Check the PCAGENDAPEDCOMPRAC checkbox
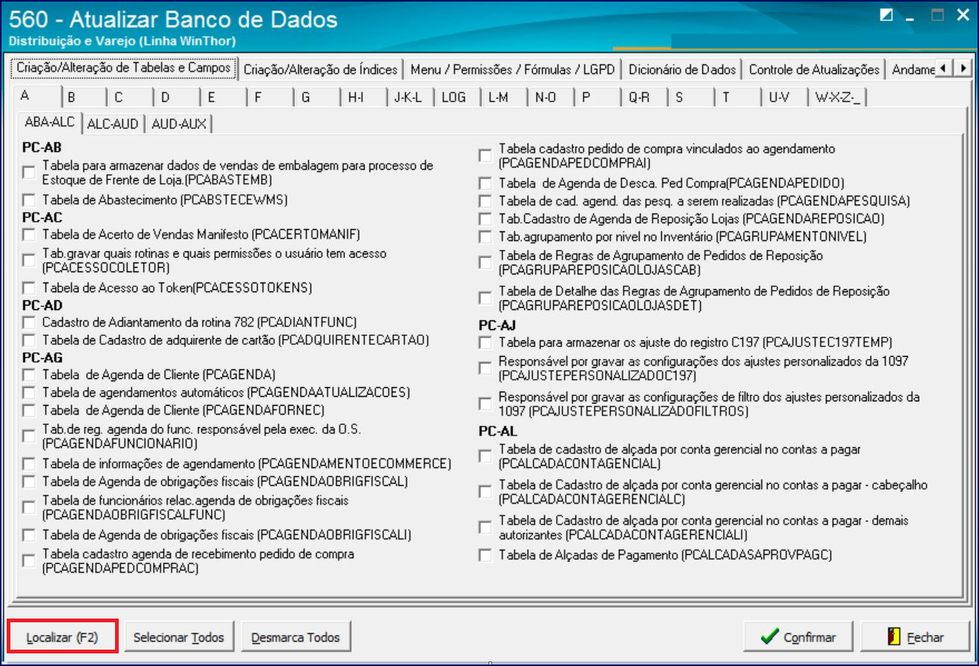The height and width of the screenshot is (666, 979). (29, 561)
